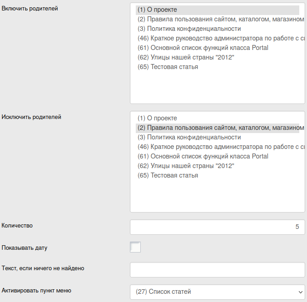Select "(1) О проекте" in Включить родителей list
The height and width of the screenshot is (302, 307).
[157, 10]
